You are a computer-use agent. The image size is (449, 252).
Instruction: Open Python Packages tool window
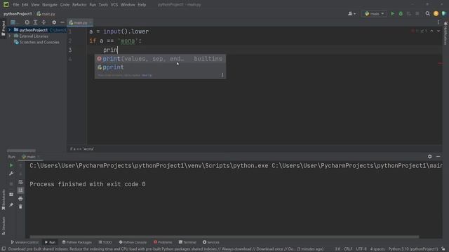(76, 242)
